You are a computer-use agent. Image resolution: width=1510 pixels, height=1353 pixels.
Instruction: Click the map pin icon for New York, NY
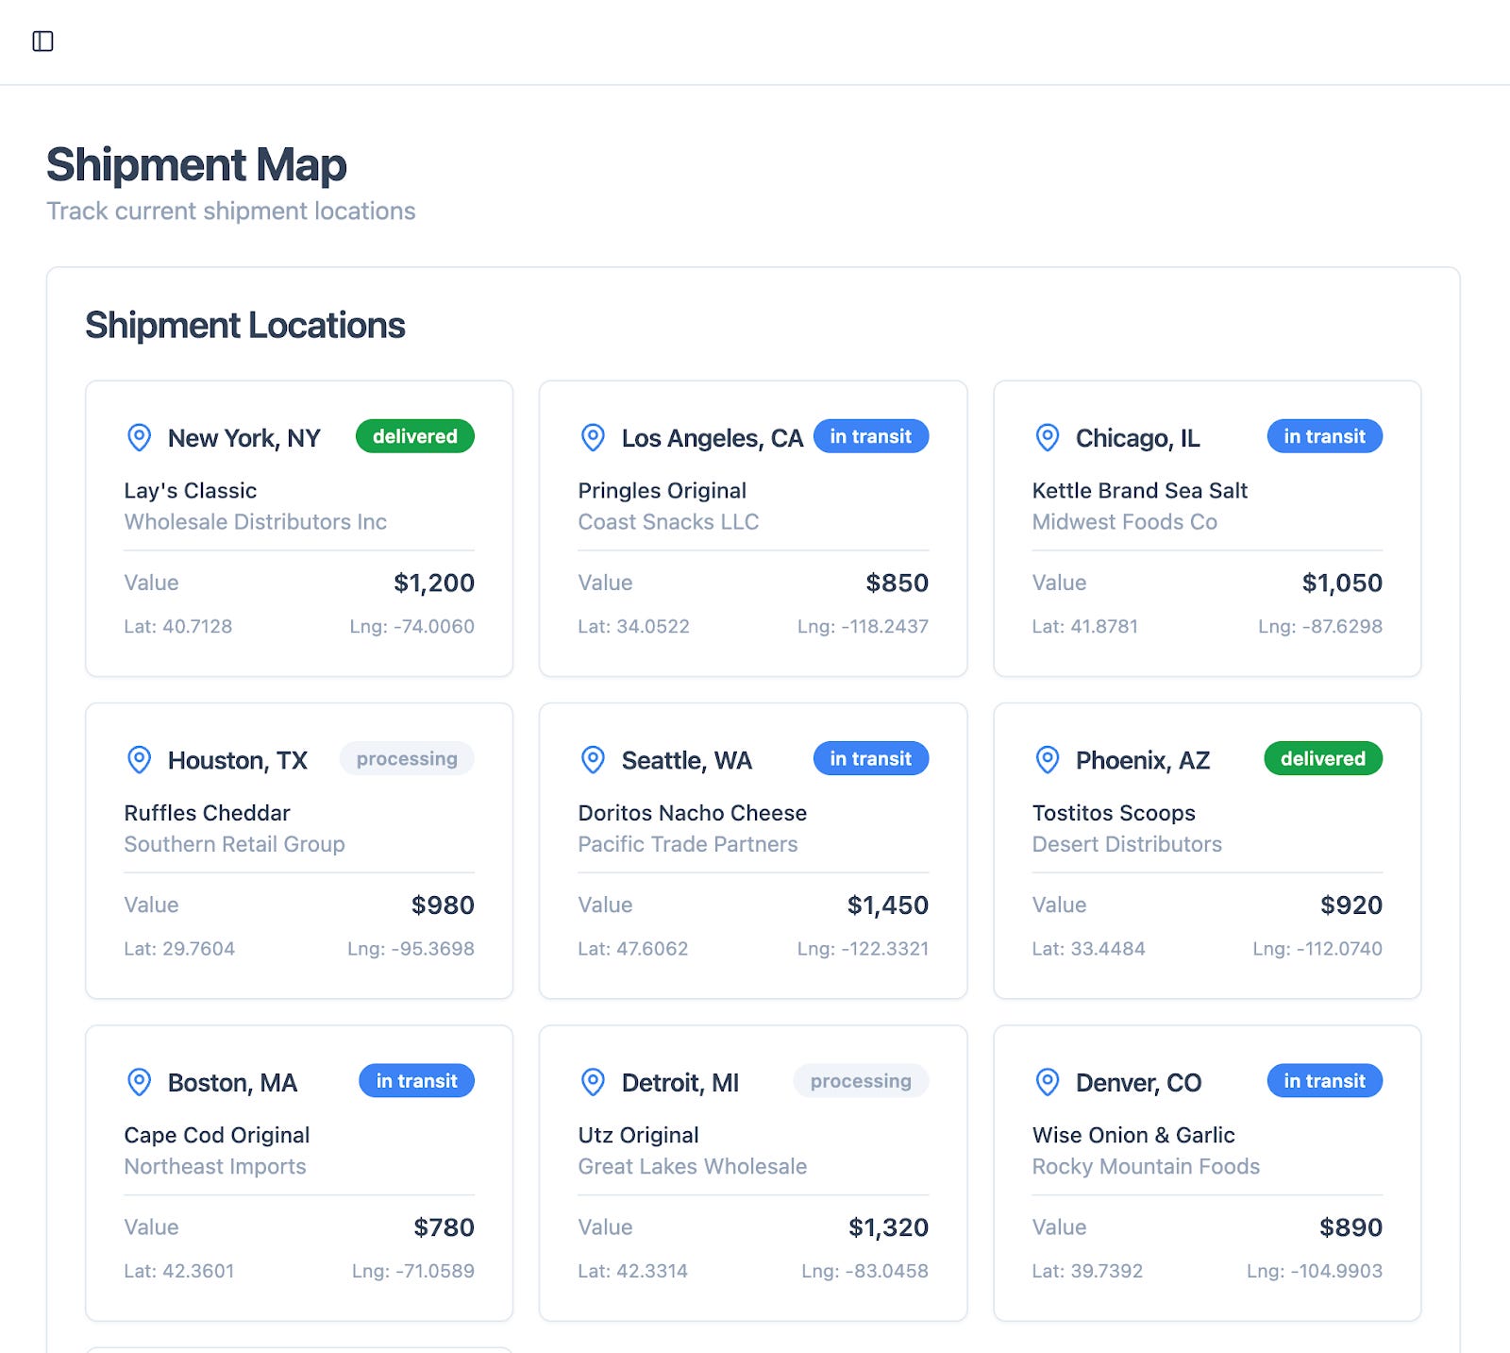(139, 437)
